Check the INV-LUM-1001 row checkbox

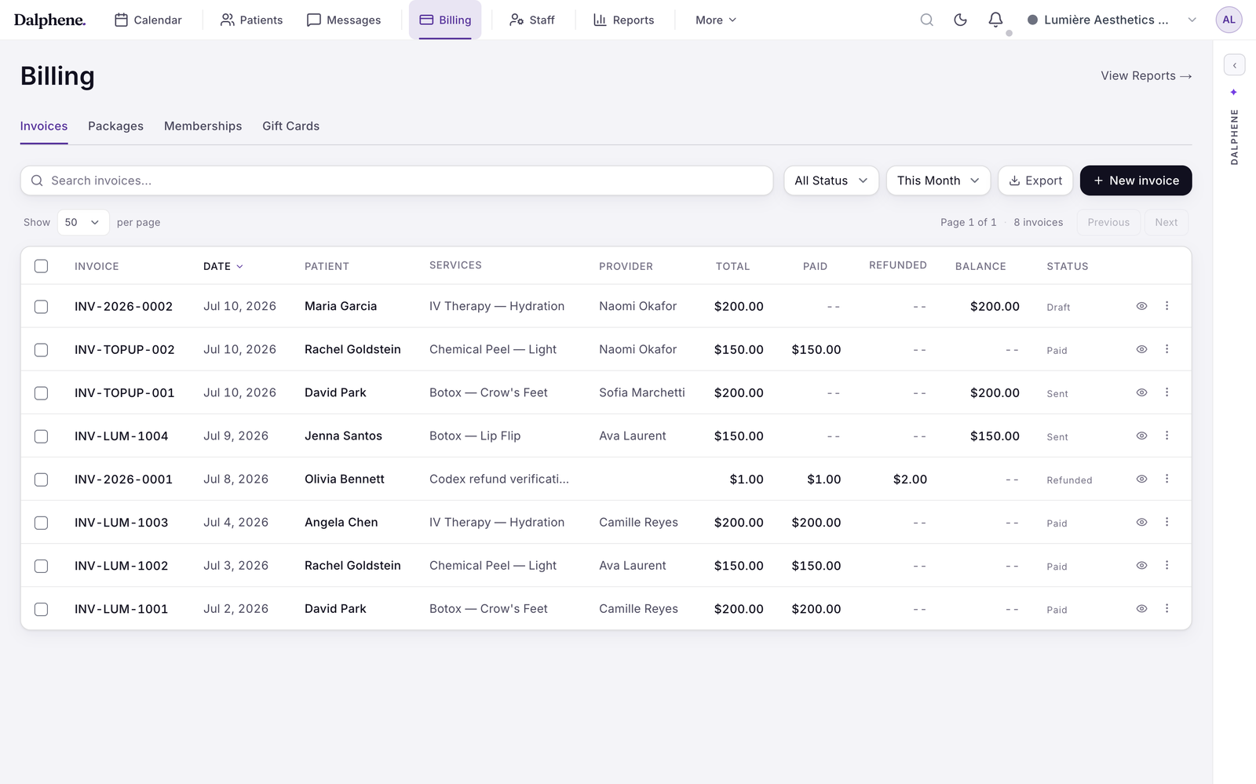click(x=42, y=609)
